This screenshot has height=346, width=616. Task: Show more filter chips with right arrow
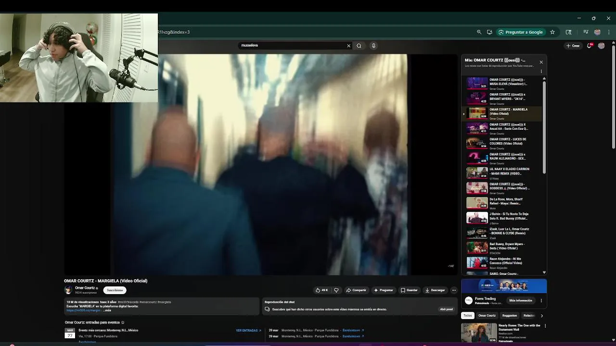click(x=542, y=316)
